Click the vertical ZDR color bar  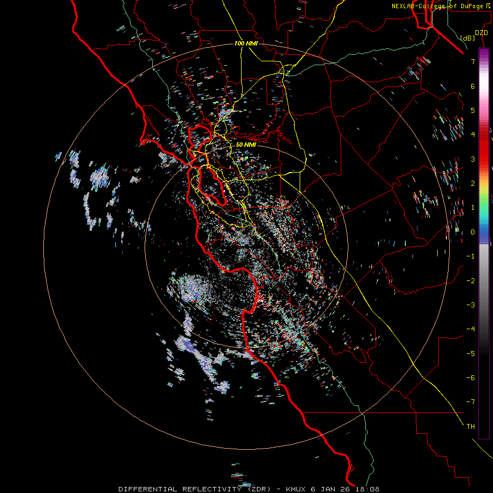(x=484, y=243)
